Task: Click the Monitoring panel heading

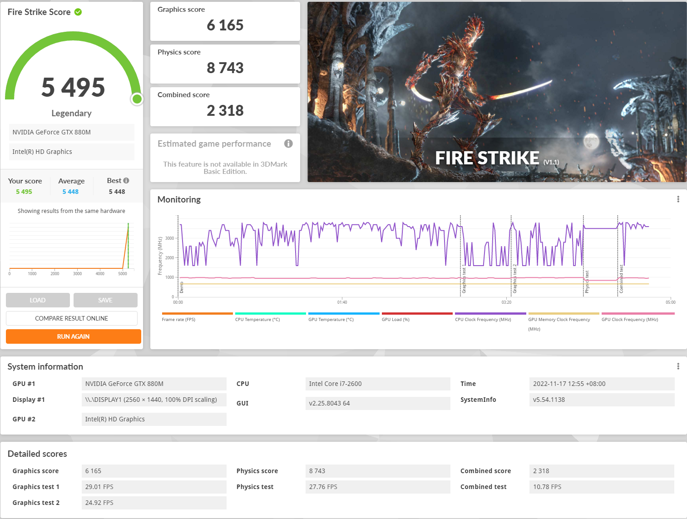Action: coord(179,199)
